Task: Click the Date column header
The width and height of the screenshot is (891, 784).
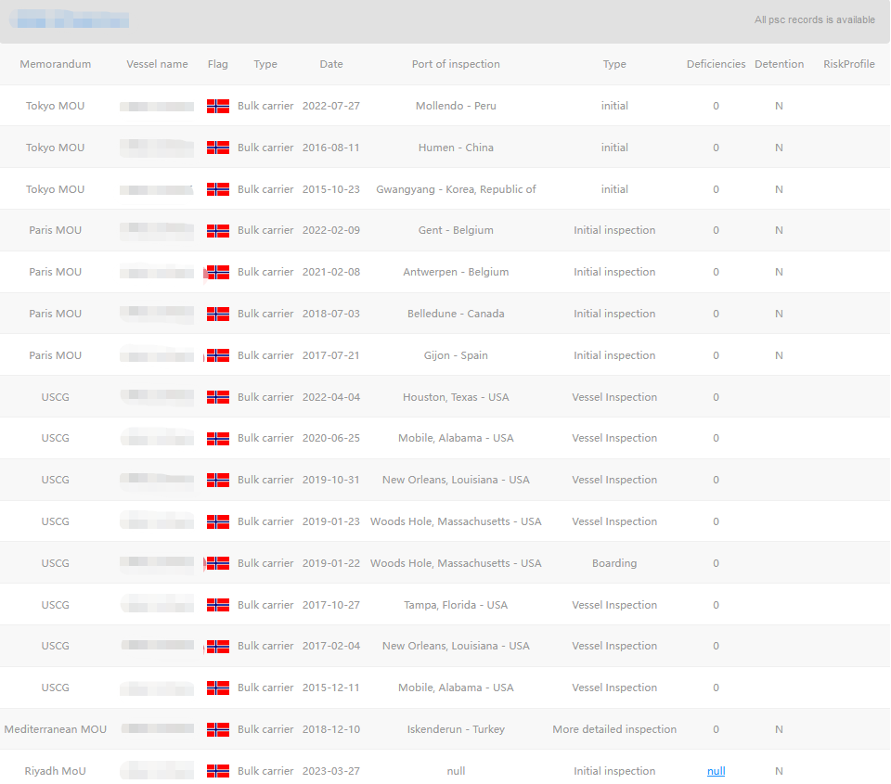Action: point(331,64)
